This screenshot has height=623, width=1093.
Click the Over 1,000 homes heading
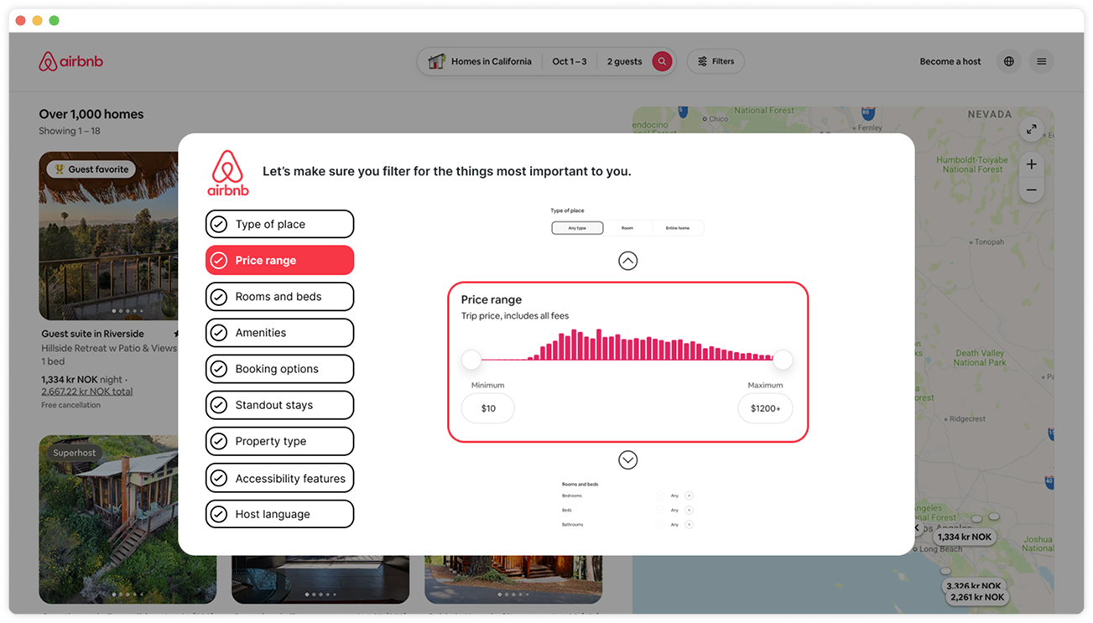(91, 114)
